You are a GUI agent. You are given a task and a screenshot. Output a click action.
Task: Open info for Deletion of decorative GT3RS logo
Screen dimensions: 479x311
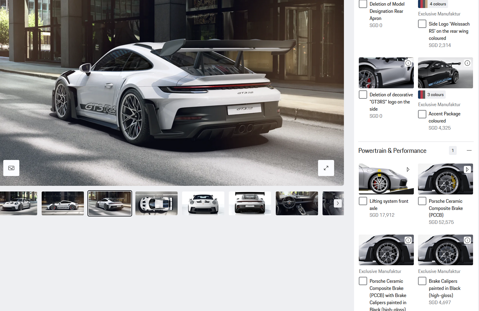(408, 63)
